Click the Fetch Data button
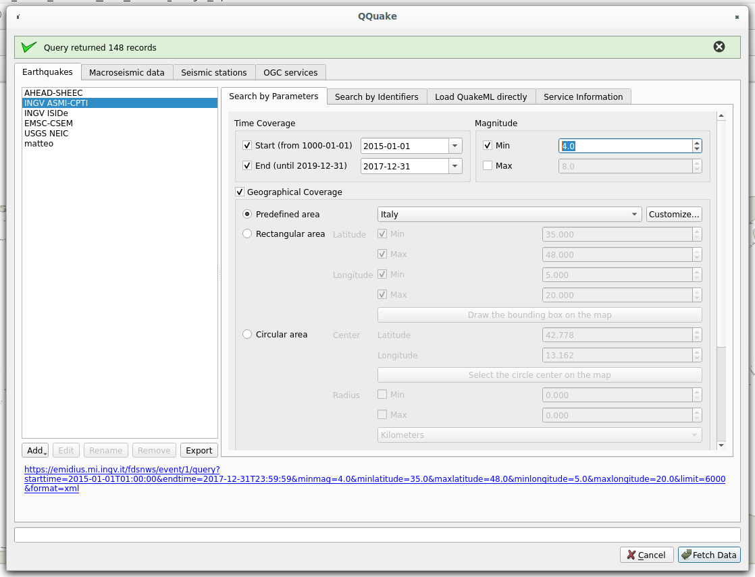755x577 pixels. 709,555
